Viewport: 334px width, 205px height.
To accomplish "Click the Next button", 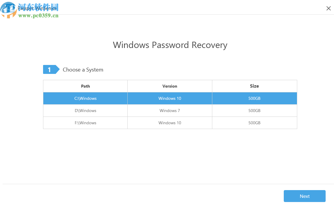I will point(305,196).
